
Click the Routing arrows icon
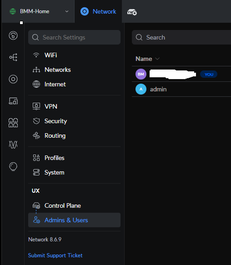(x=36, y=135)
